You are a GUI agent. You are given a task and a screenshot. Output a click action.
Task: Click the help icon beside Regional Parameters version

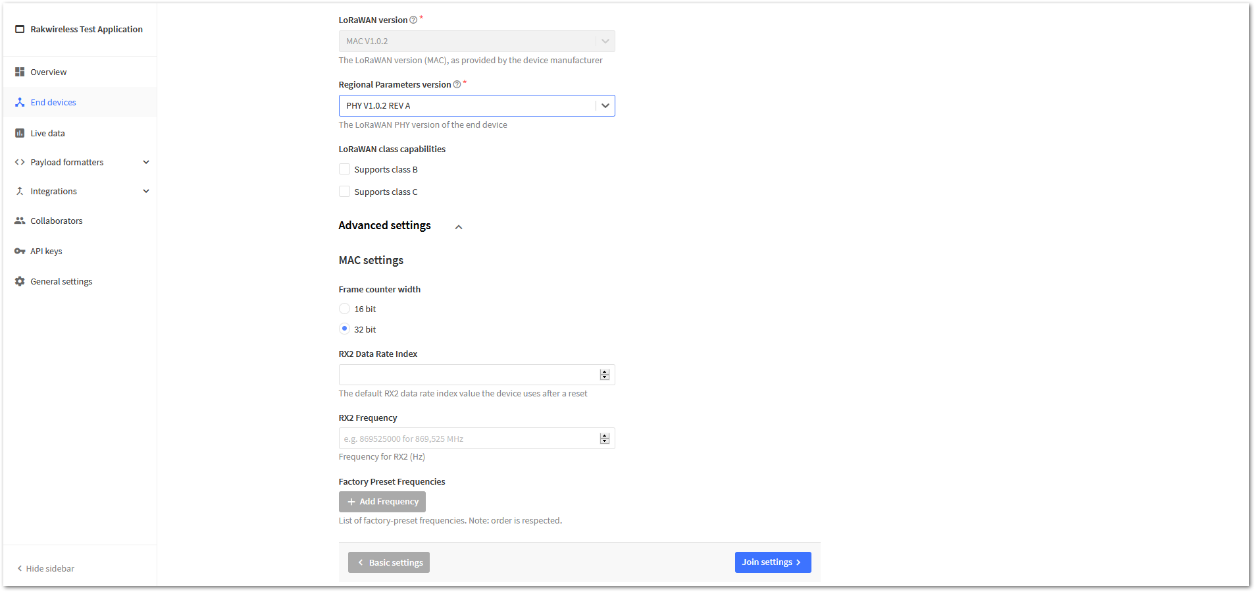pos(457,84)
